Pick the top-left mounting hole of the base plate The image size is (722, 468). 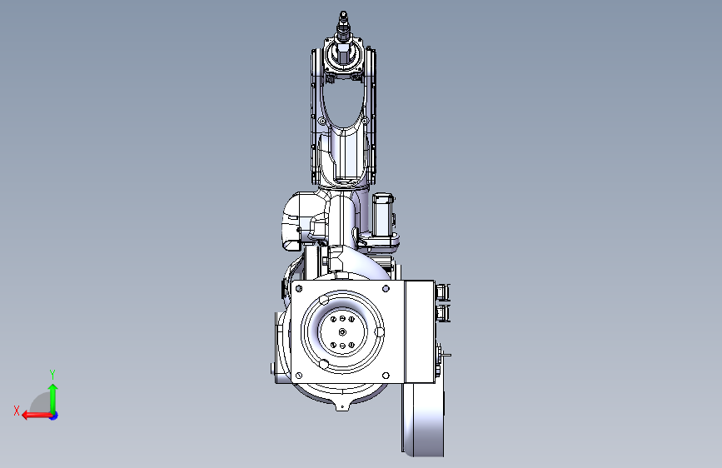299,289
